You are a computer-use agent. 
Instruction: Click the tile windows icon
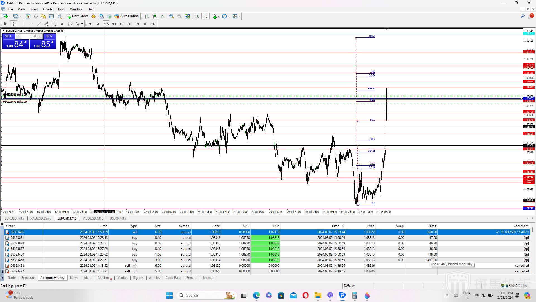187,16
